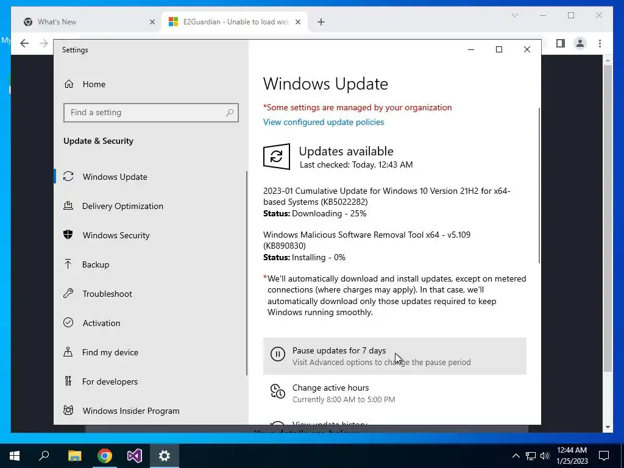Switch to the What's New Chrome tab
Screen dimensions: 624x468
pos(89,22)
